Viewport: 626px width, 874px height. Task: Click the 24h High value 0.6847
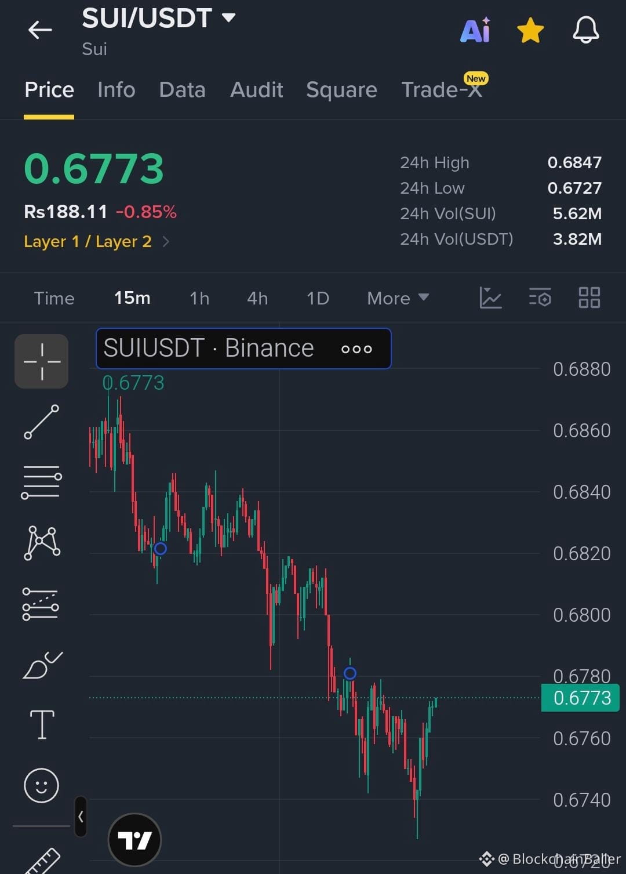click(x=574, y=162)
